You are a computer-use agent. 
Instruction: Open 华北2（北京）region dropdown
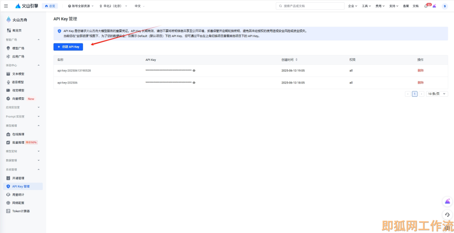coord(113,6)
